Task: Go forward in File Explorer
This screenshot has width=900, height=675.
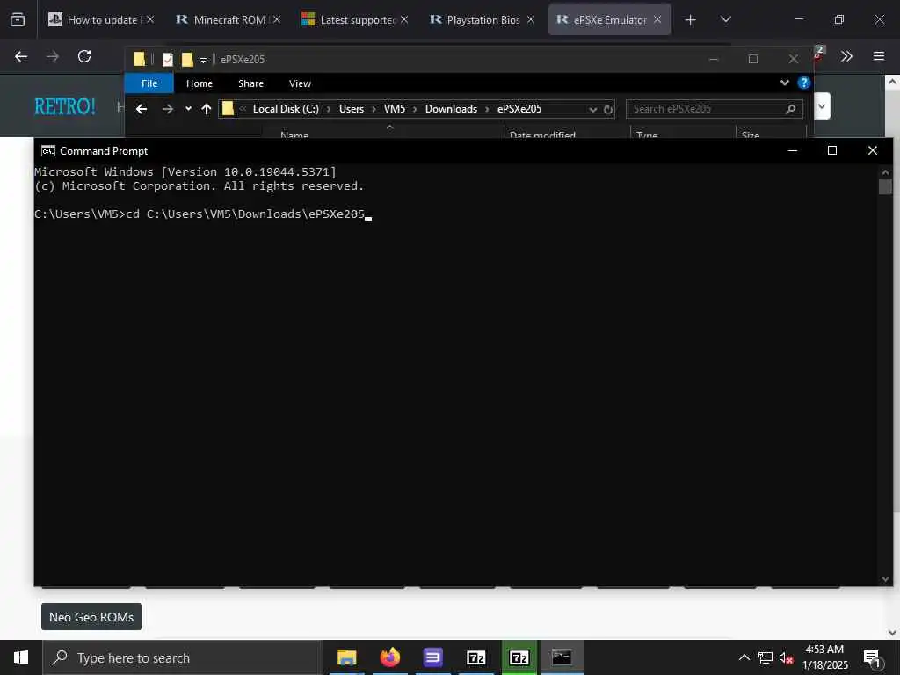Action: tap(167, 108)
